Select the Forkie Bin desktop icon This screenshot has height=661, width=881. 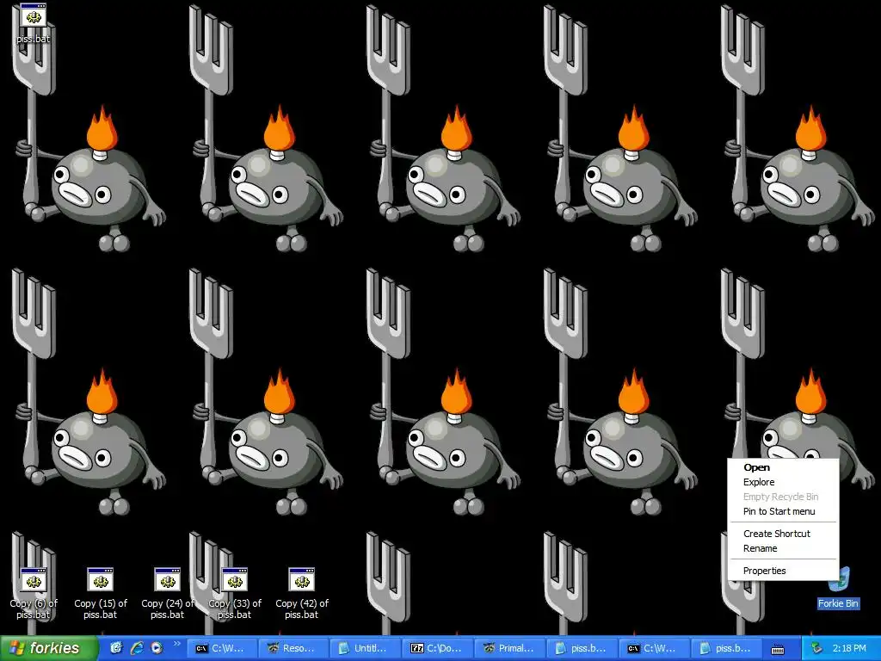coord(838,589)
